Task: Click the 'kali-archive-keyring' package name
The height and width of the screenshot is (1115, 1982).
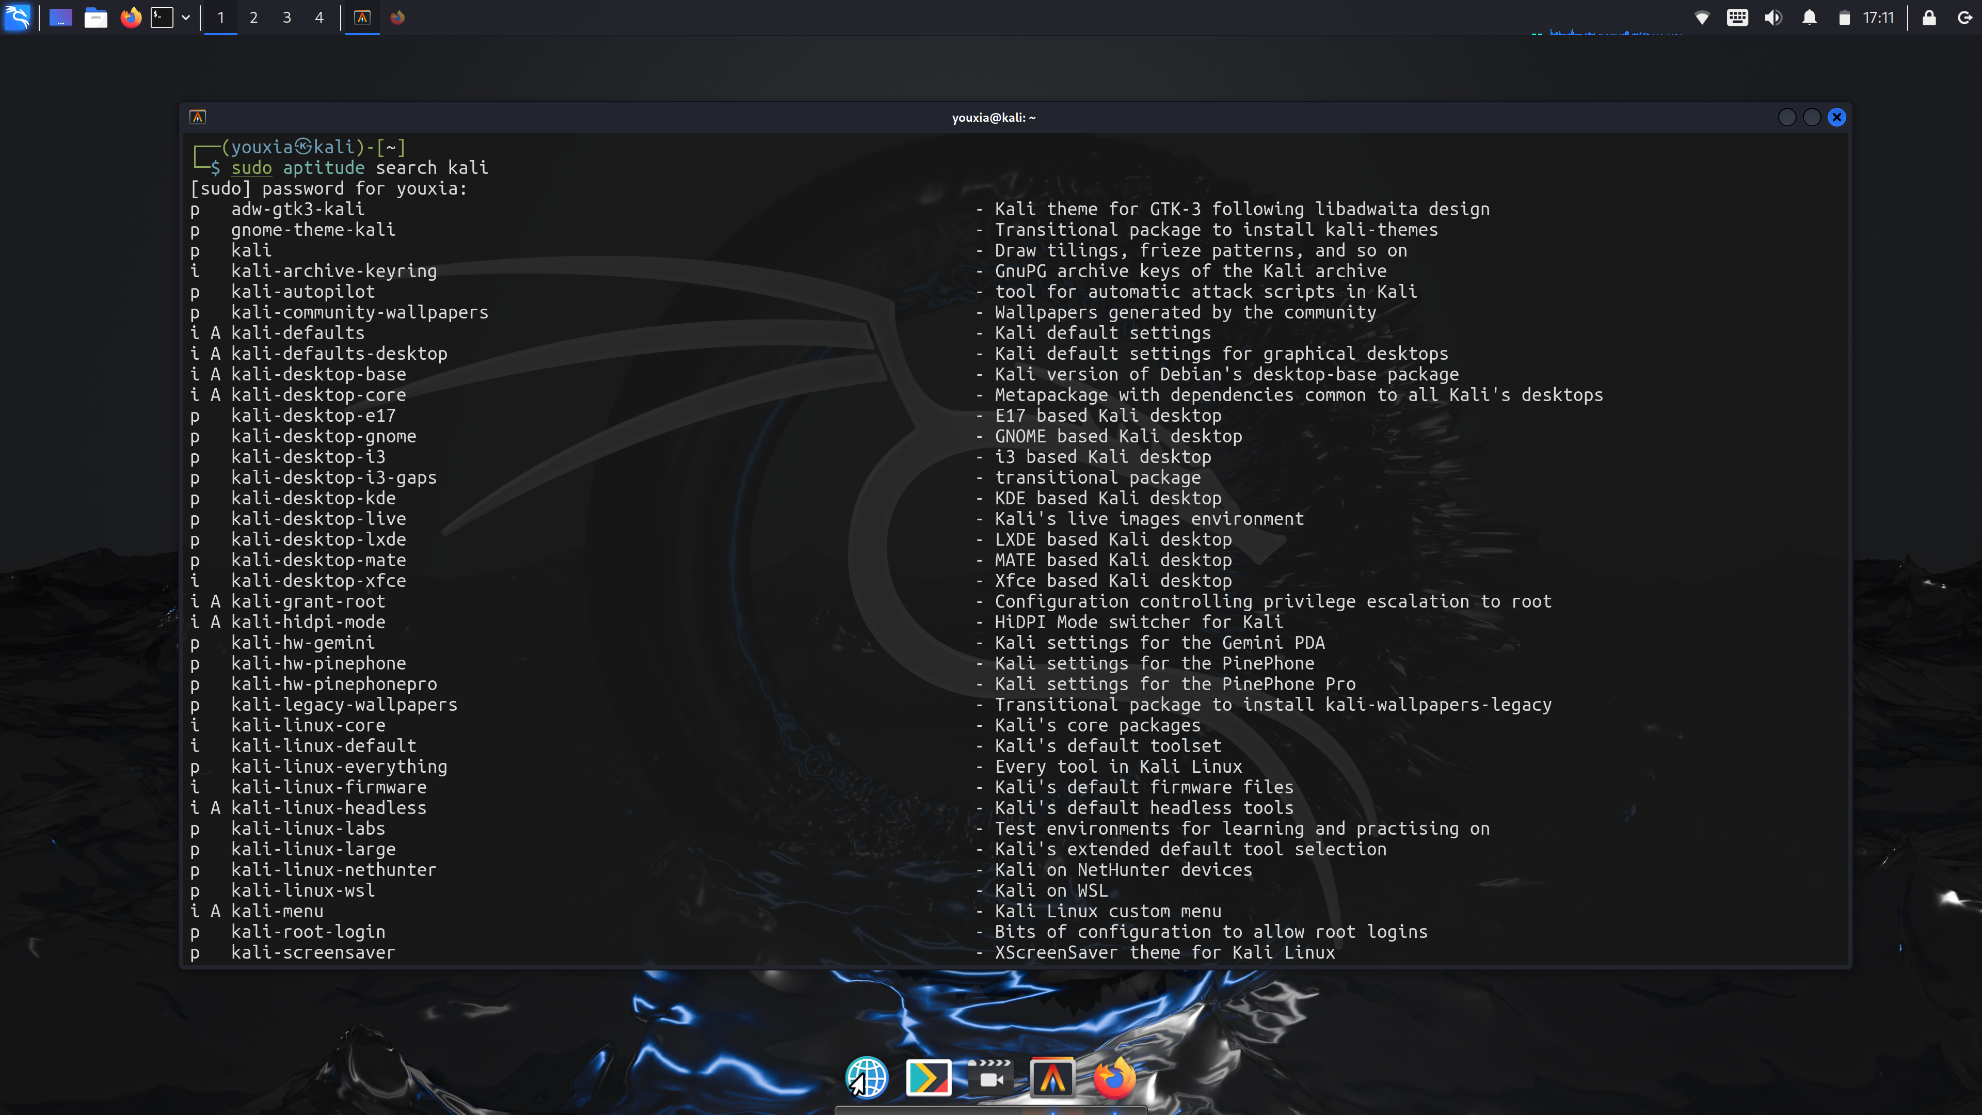Action: point(334,271)
